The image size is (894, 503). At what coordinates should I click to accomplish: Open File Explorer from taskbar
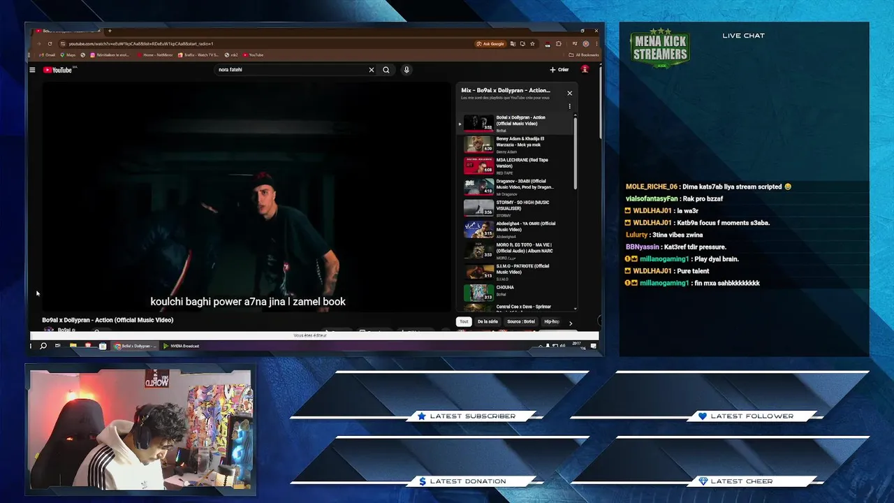coord(73,346)
